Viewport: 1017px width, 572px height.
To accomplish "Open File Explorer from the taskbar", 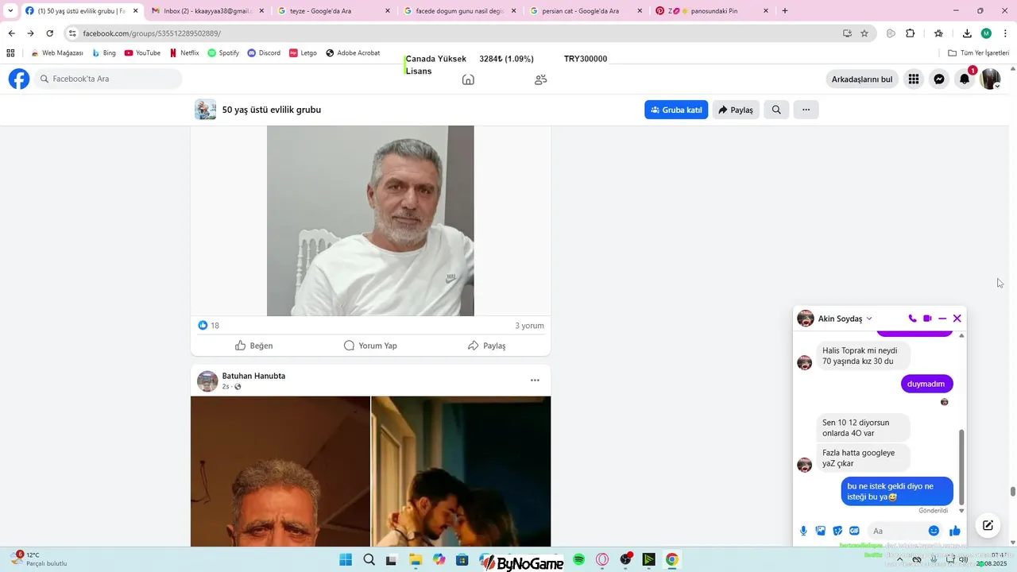I will (415, 560).
